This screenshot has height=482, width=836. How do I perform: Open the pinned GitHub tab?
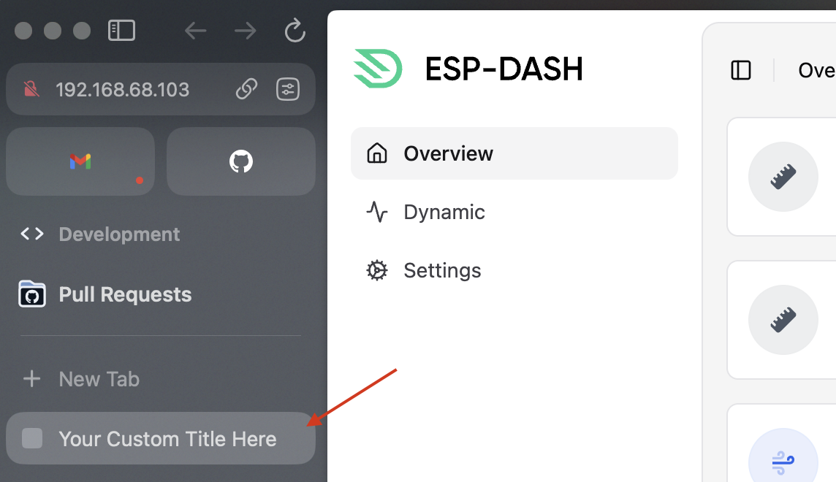(241, 161)
